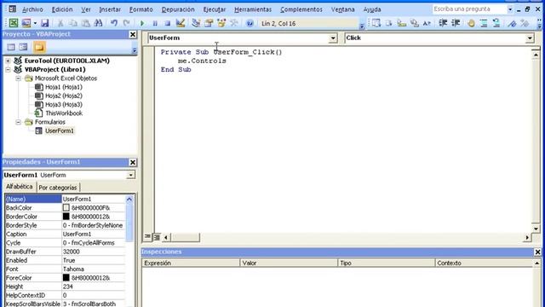
Task: Outdent the code with the Outdent icon
Action: coord(456,23)
